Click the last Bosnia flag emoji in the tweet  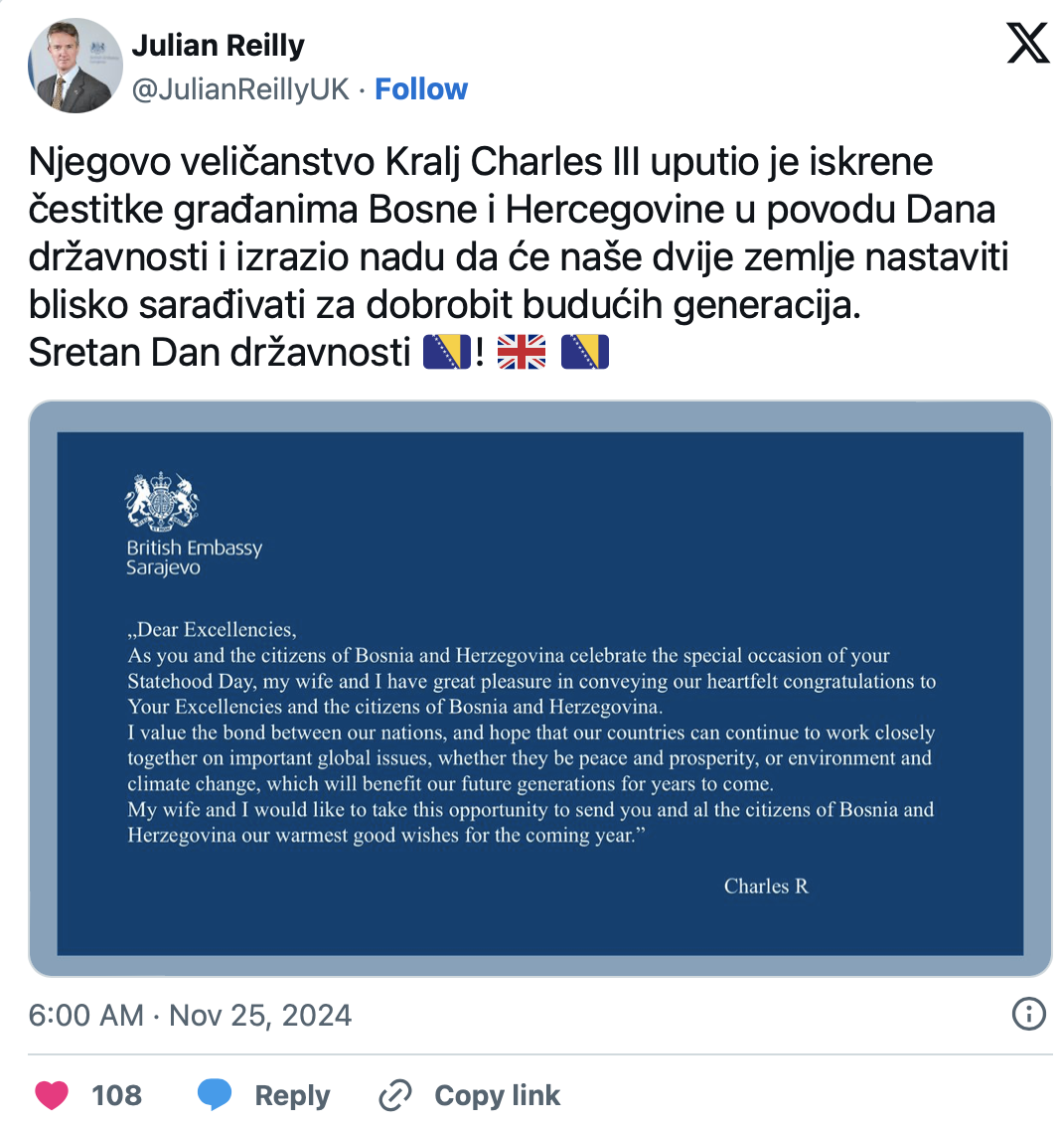pos(585,353)
